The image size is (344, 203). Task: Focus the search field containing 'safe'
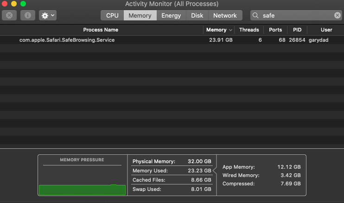tap(296, 15)
